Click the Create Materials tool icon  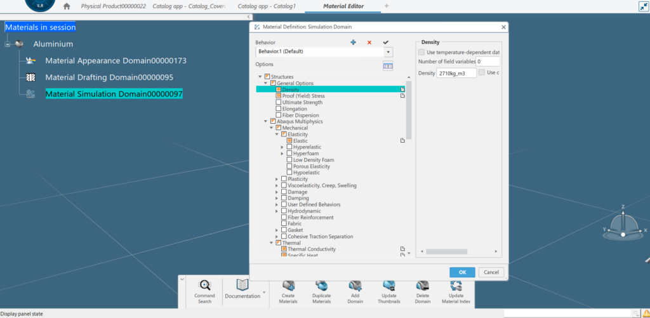(x=288, y=286)
